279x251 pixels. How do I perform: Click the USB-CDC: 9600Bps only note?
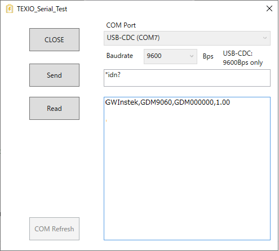[x=243, y=58]
